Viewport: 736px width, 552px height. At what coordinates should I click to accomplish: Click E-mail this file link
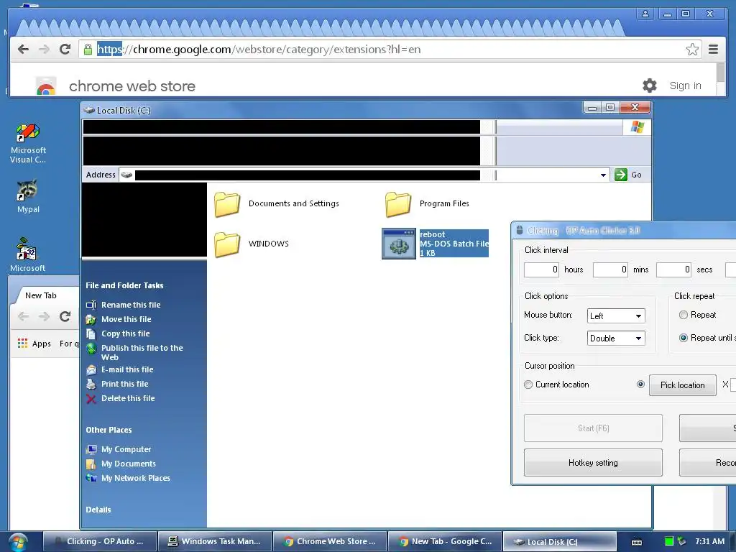127,369
